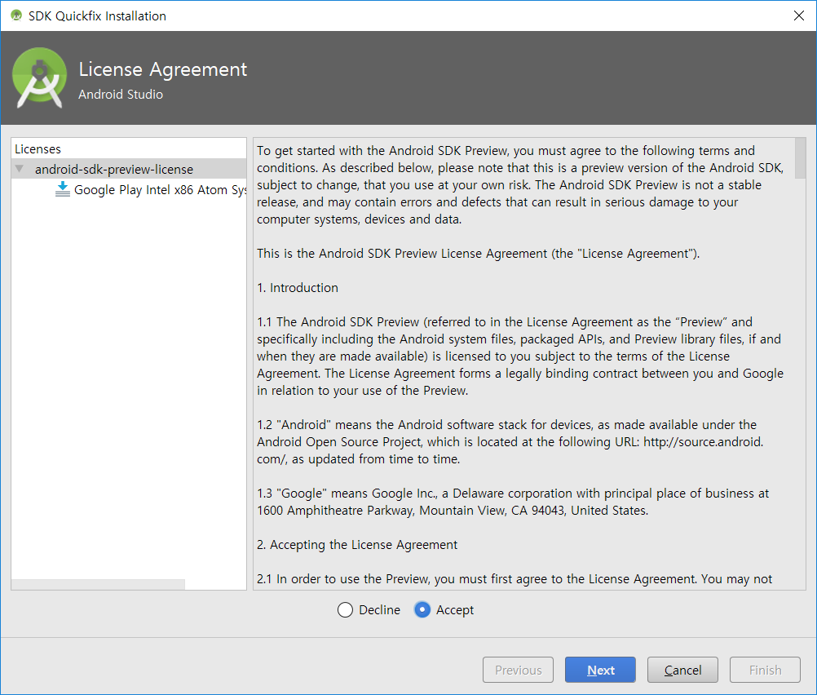This screenshot has width=817, height=695.
Task: Click the Android Studio subtitle text
Action: point(121,95)
